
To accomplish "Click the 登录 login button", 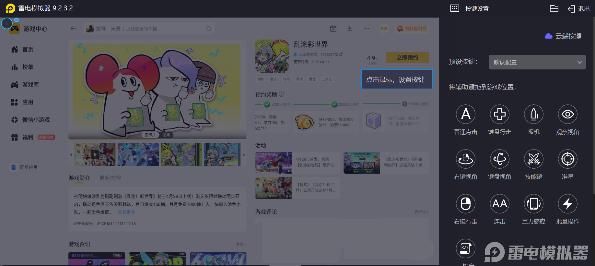I will pos(384,29).
